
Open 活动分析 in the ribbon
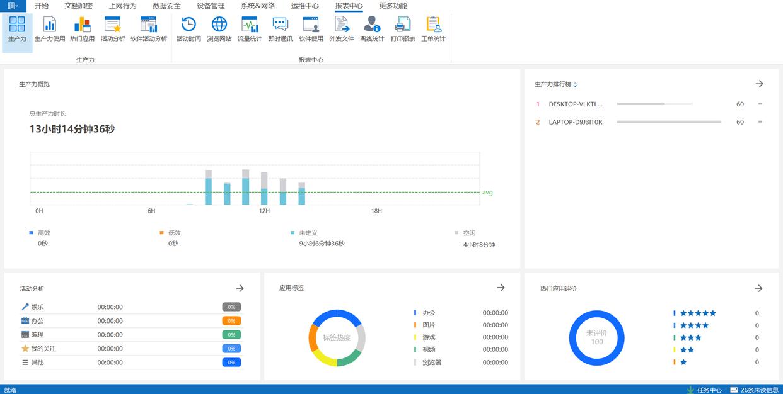pyautogui.click(x=113, y=29)
